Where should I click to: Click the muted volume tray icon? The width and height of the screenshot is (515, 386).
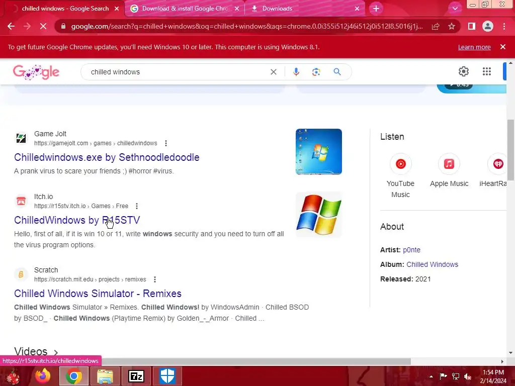tap(468, 376)
